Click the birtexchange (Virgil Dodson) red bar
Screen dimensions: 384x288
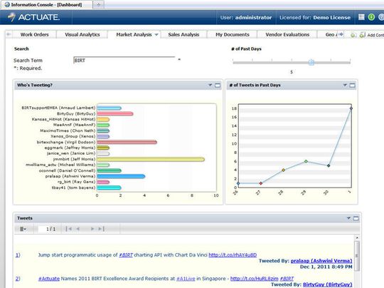(x=127, y=142)
